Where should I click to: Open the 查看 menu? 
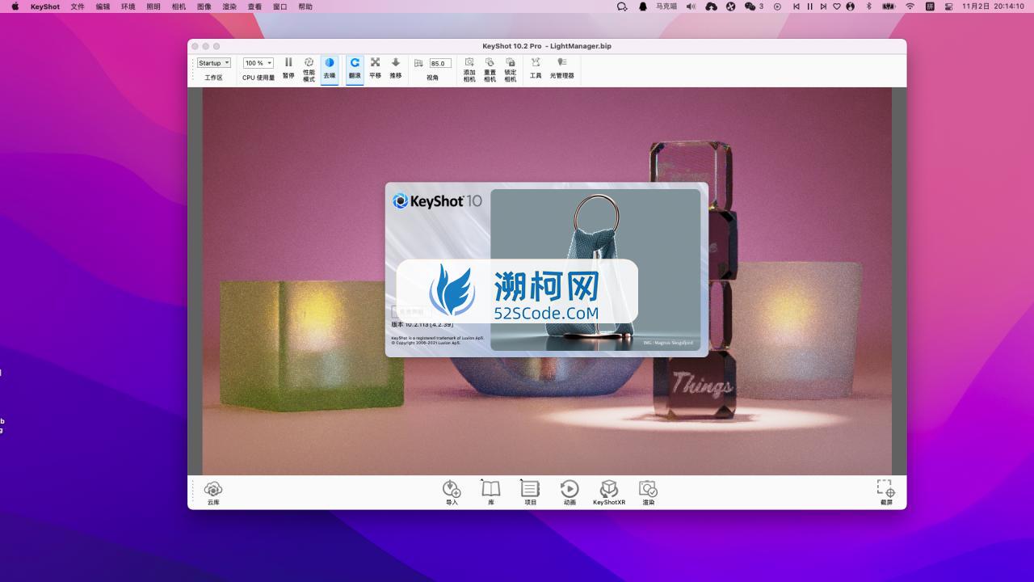(x=254, y=6)
